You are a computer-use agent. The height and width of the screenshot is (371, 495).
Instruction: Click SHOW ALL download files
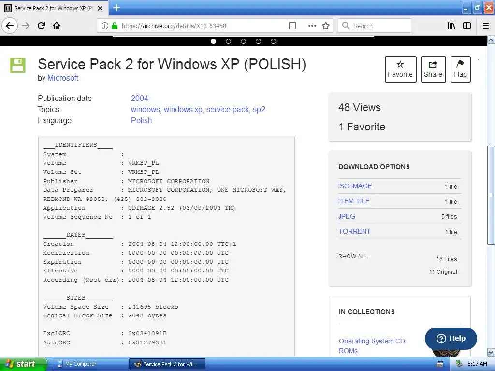(x=353, y=256)
